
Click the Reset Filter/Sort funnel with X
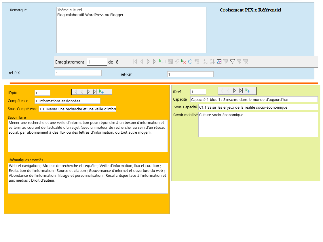click(x=246, y=62)
